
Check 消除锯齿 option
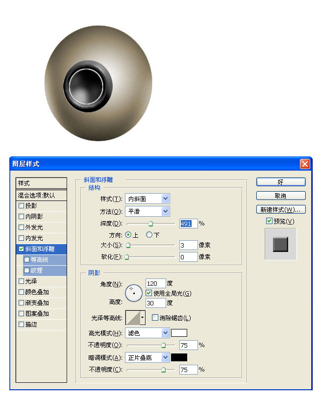coord(155,318)
